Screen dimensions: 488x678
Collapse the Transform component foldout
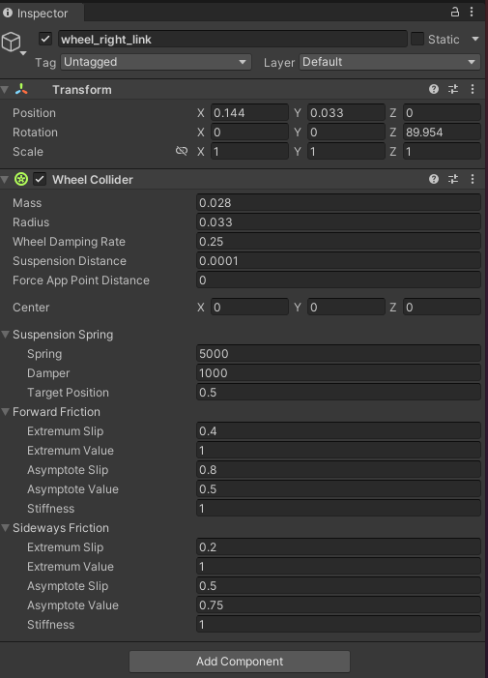coord(5,90)
